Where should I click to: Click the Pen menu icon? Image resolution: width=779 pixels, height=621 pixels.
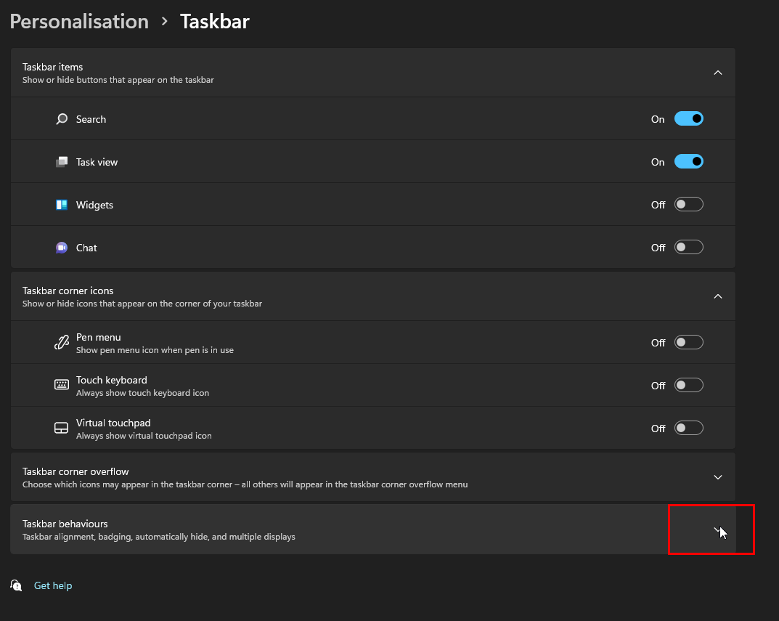61,342
